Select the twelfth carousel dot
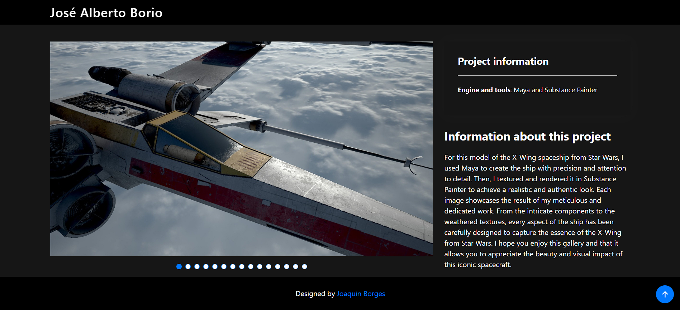The image size is (680, 310). [277, 266]
